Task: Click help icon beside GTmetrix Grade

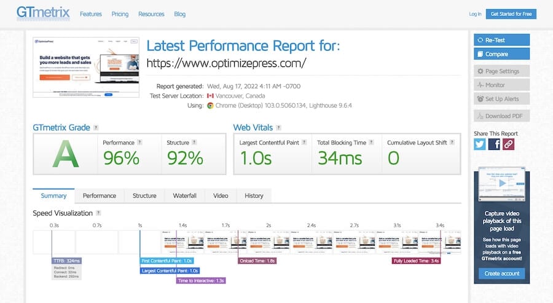Action: coord(96,128)
